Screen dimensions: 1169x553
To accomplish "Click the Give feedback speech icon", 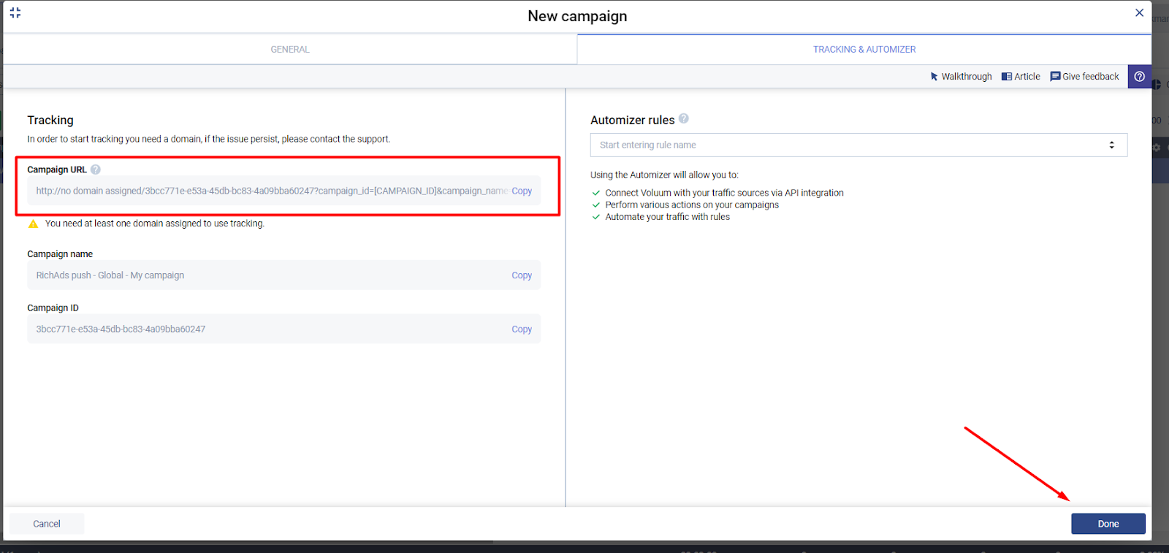I will tap(1055, 77).
